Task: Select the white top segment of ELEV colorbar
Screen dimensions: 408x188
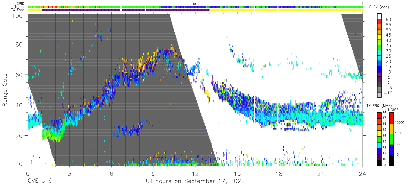Action: (379, 16)
